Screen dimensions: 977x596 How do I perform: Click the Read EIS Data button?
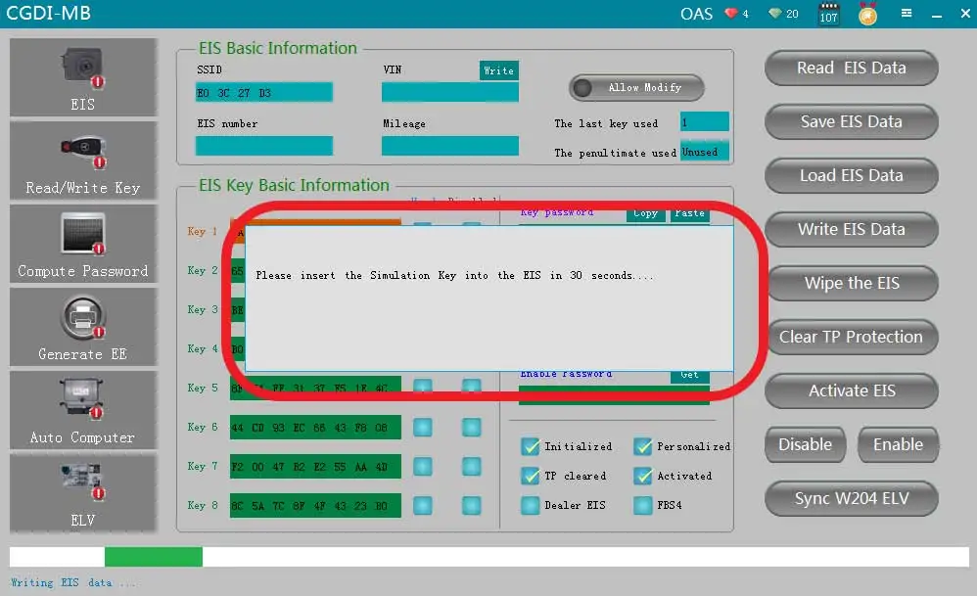click(851, 68)
